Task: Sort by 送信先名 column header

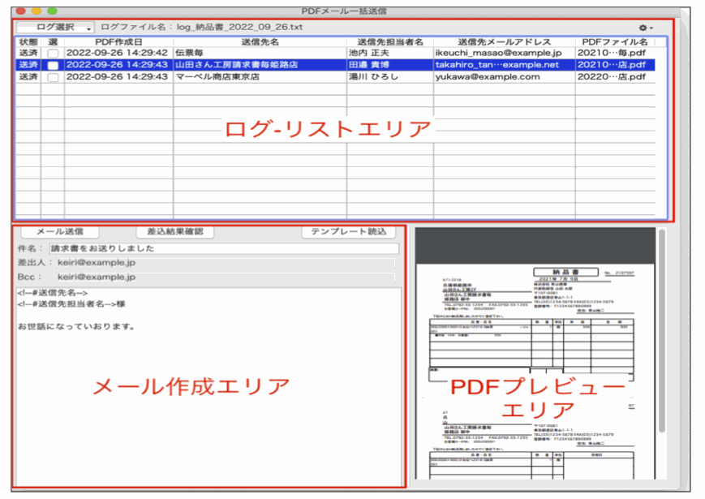Action: click(260, 41)
